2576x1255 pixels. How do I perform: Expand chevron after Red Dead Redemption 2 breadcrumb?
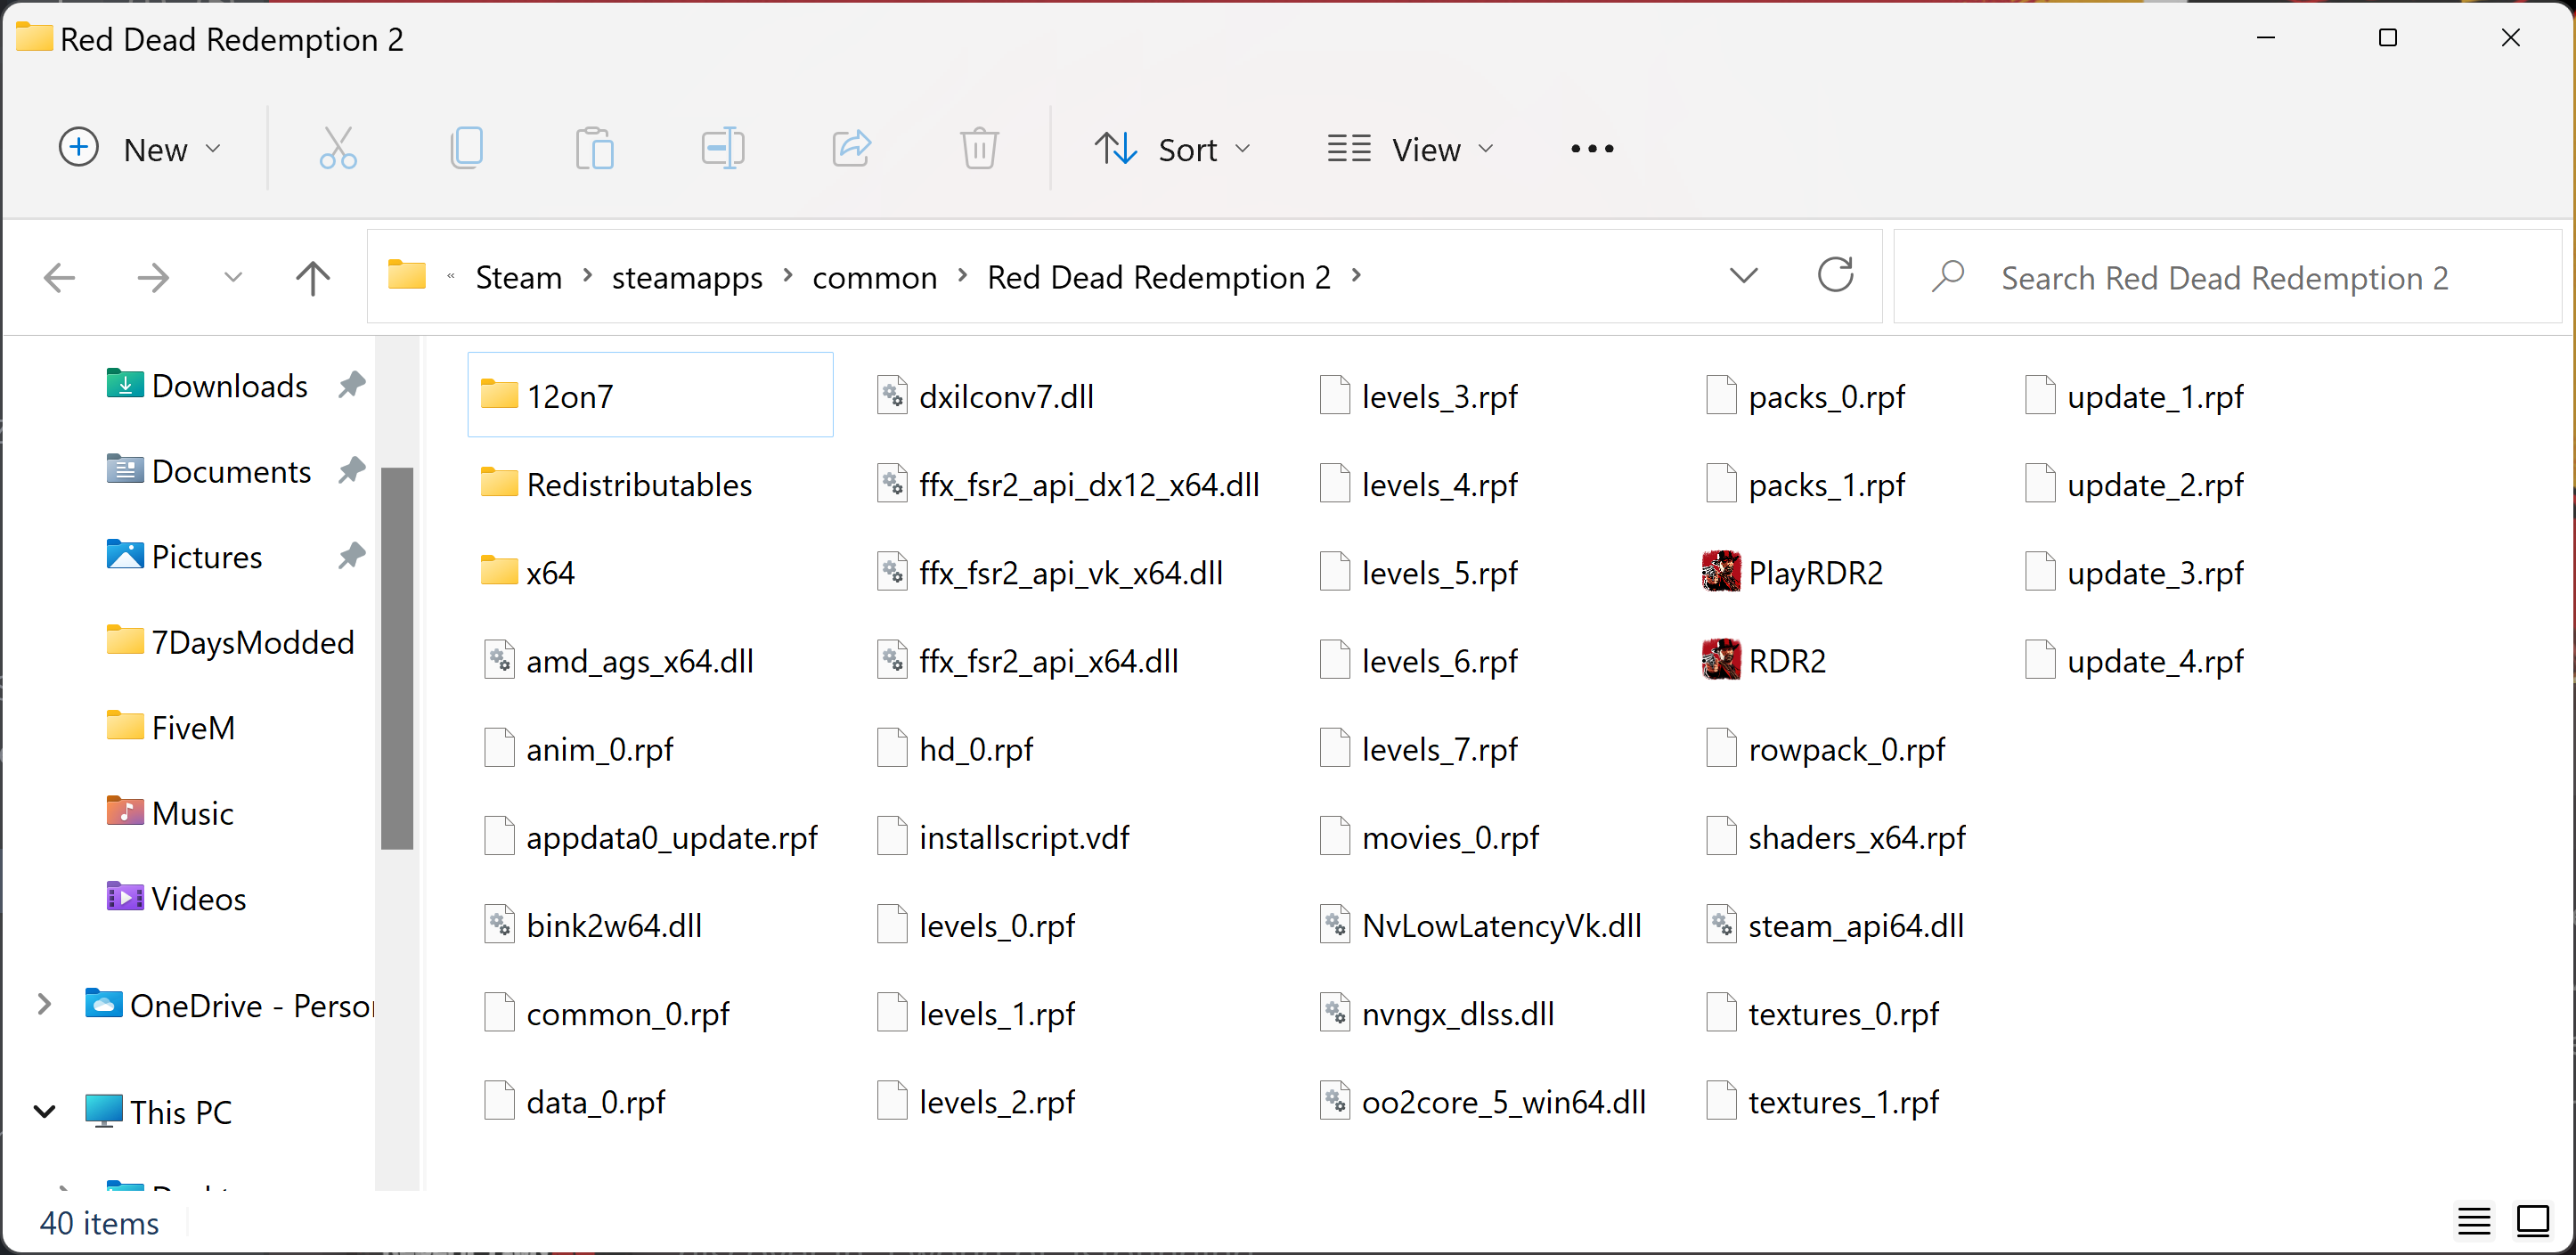pyautogui.click(x=1356, y=275)
